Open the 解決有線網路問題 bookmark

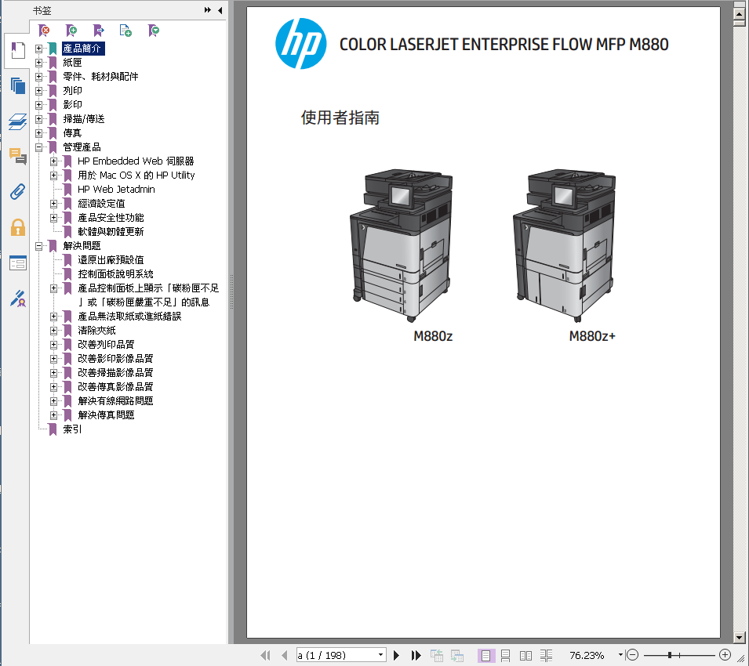(115, 401)
